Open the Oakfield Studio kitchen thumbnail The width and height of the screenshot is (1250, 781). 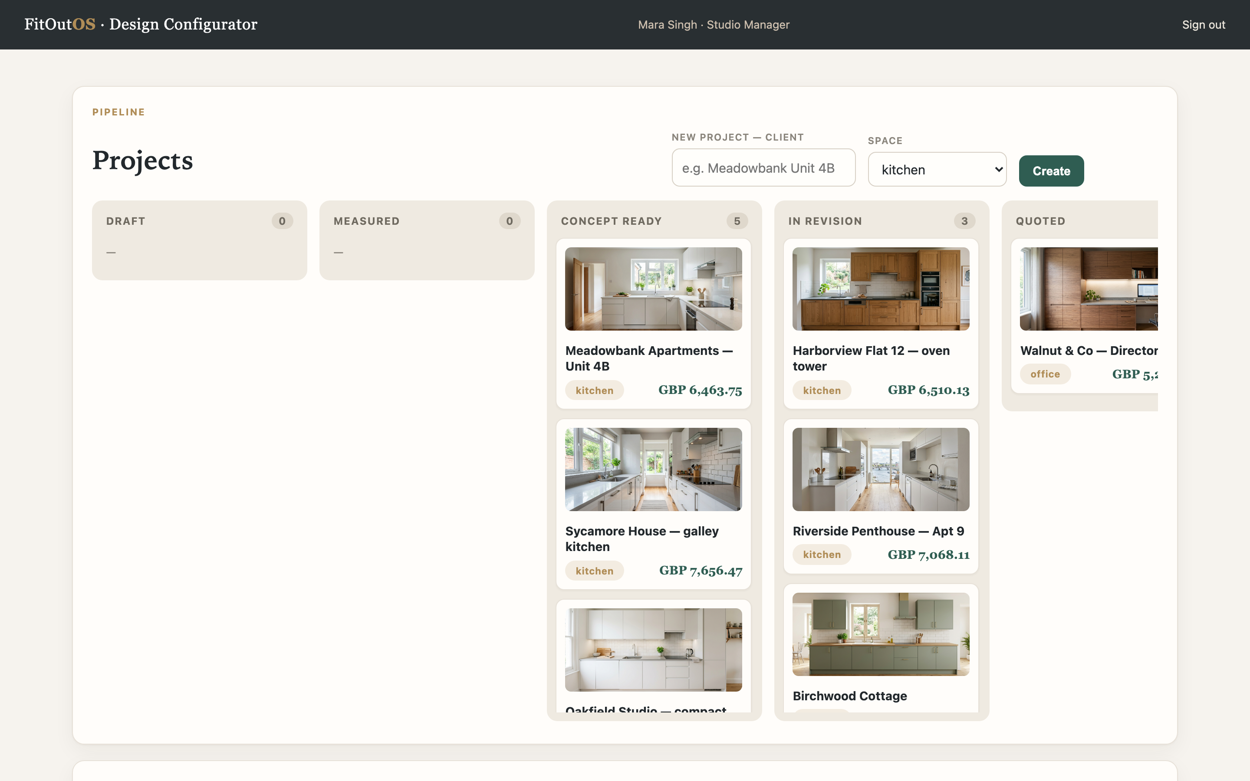coord(653,649)
